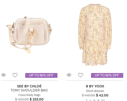
Task: Select size 10 for the dress
Action: point(103,100)
